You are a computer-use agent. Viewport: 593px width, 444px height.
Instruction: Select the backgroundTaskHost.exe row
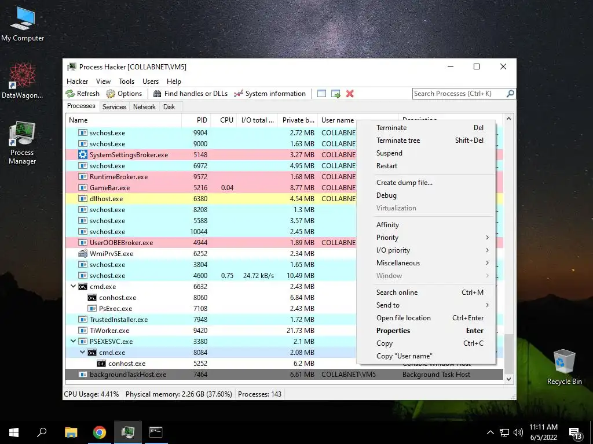coord(284,375)
